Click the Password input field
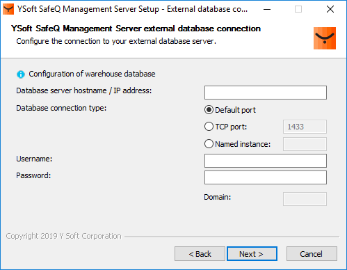Screen dimensions: 347x270 click(266, 177)
